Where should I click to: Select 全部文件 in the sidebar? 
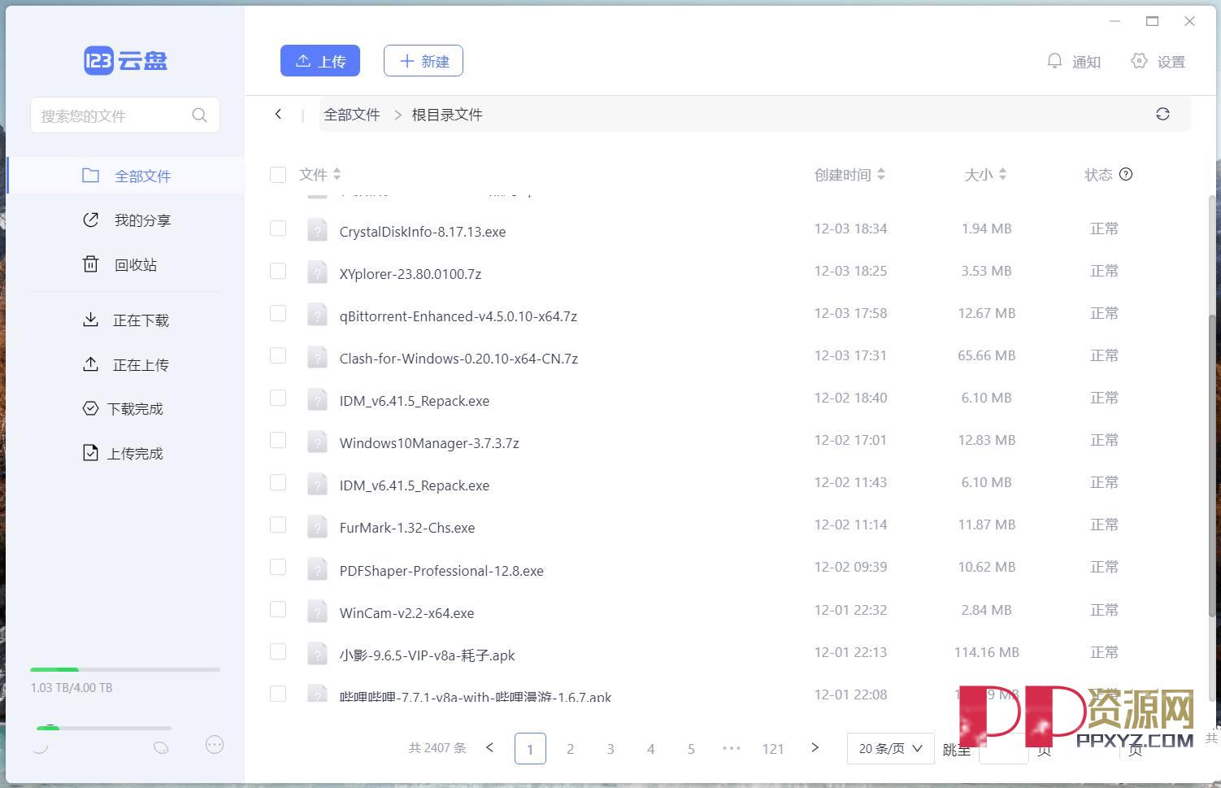[x=126, y=176]
